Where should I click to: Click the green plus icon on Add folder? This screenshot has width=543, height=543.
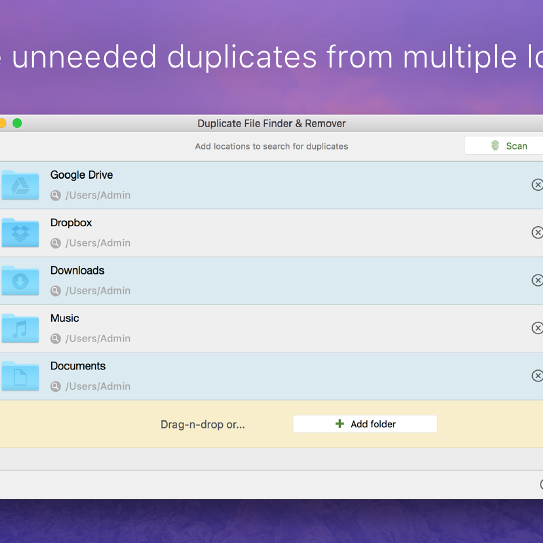340,424
